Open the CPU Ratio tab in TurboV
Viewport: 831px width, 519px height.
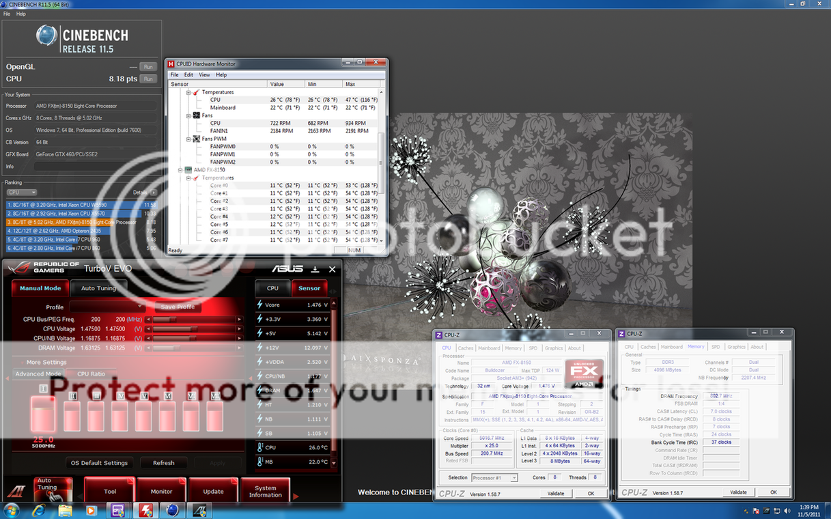91,374
